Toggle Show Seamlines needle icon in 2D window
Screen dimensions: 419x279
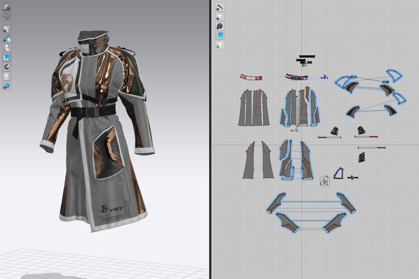[220, 7]
